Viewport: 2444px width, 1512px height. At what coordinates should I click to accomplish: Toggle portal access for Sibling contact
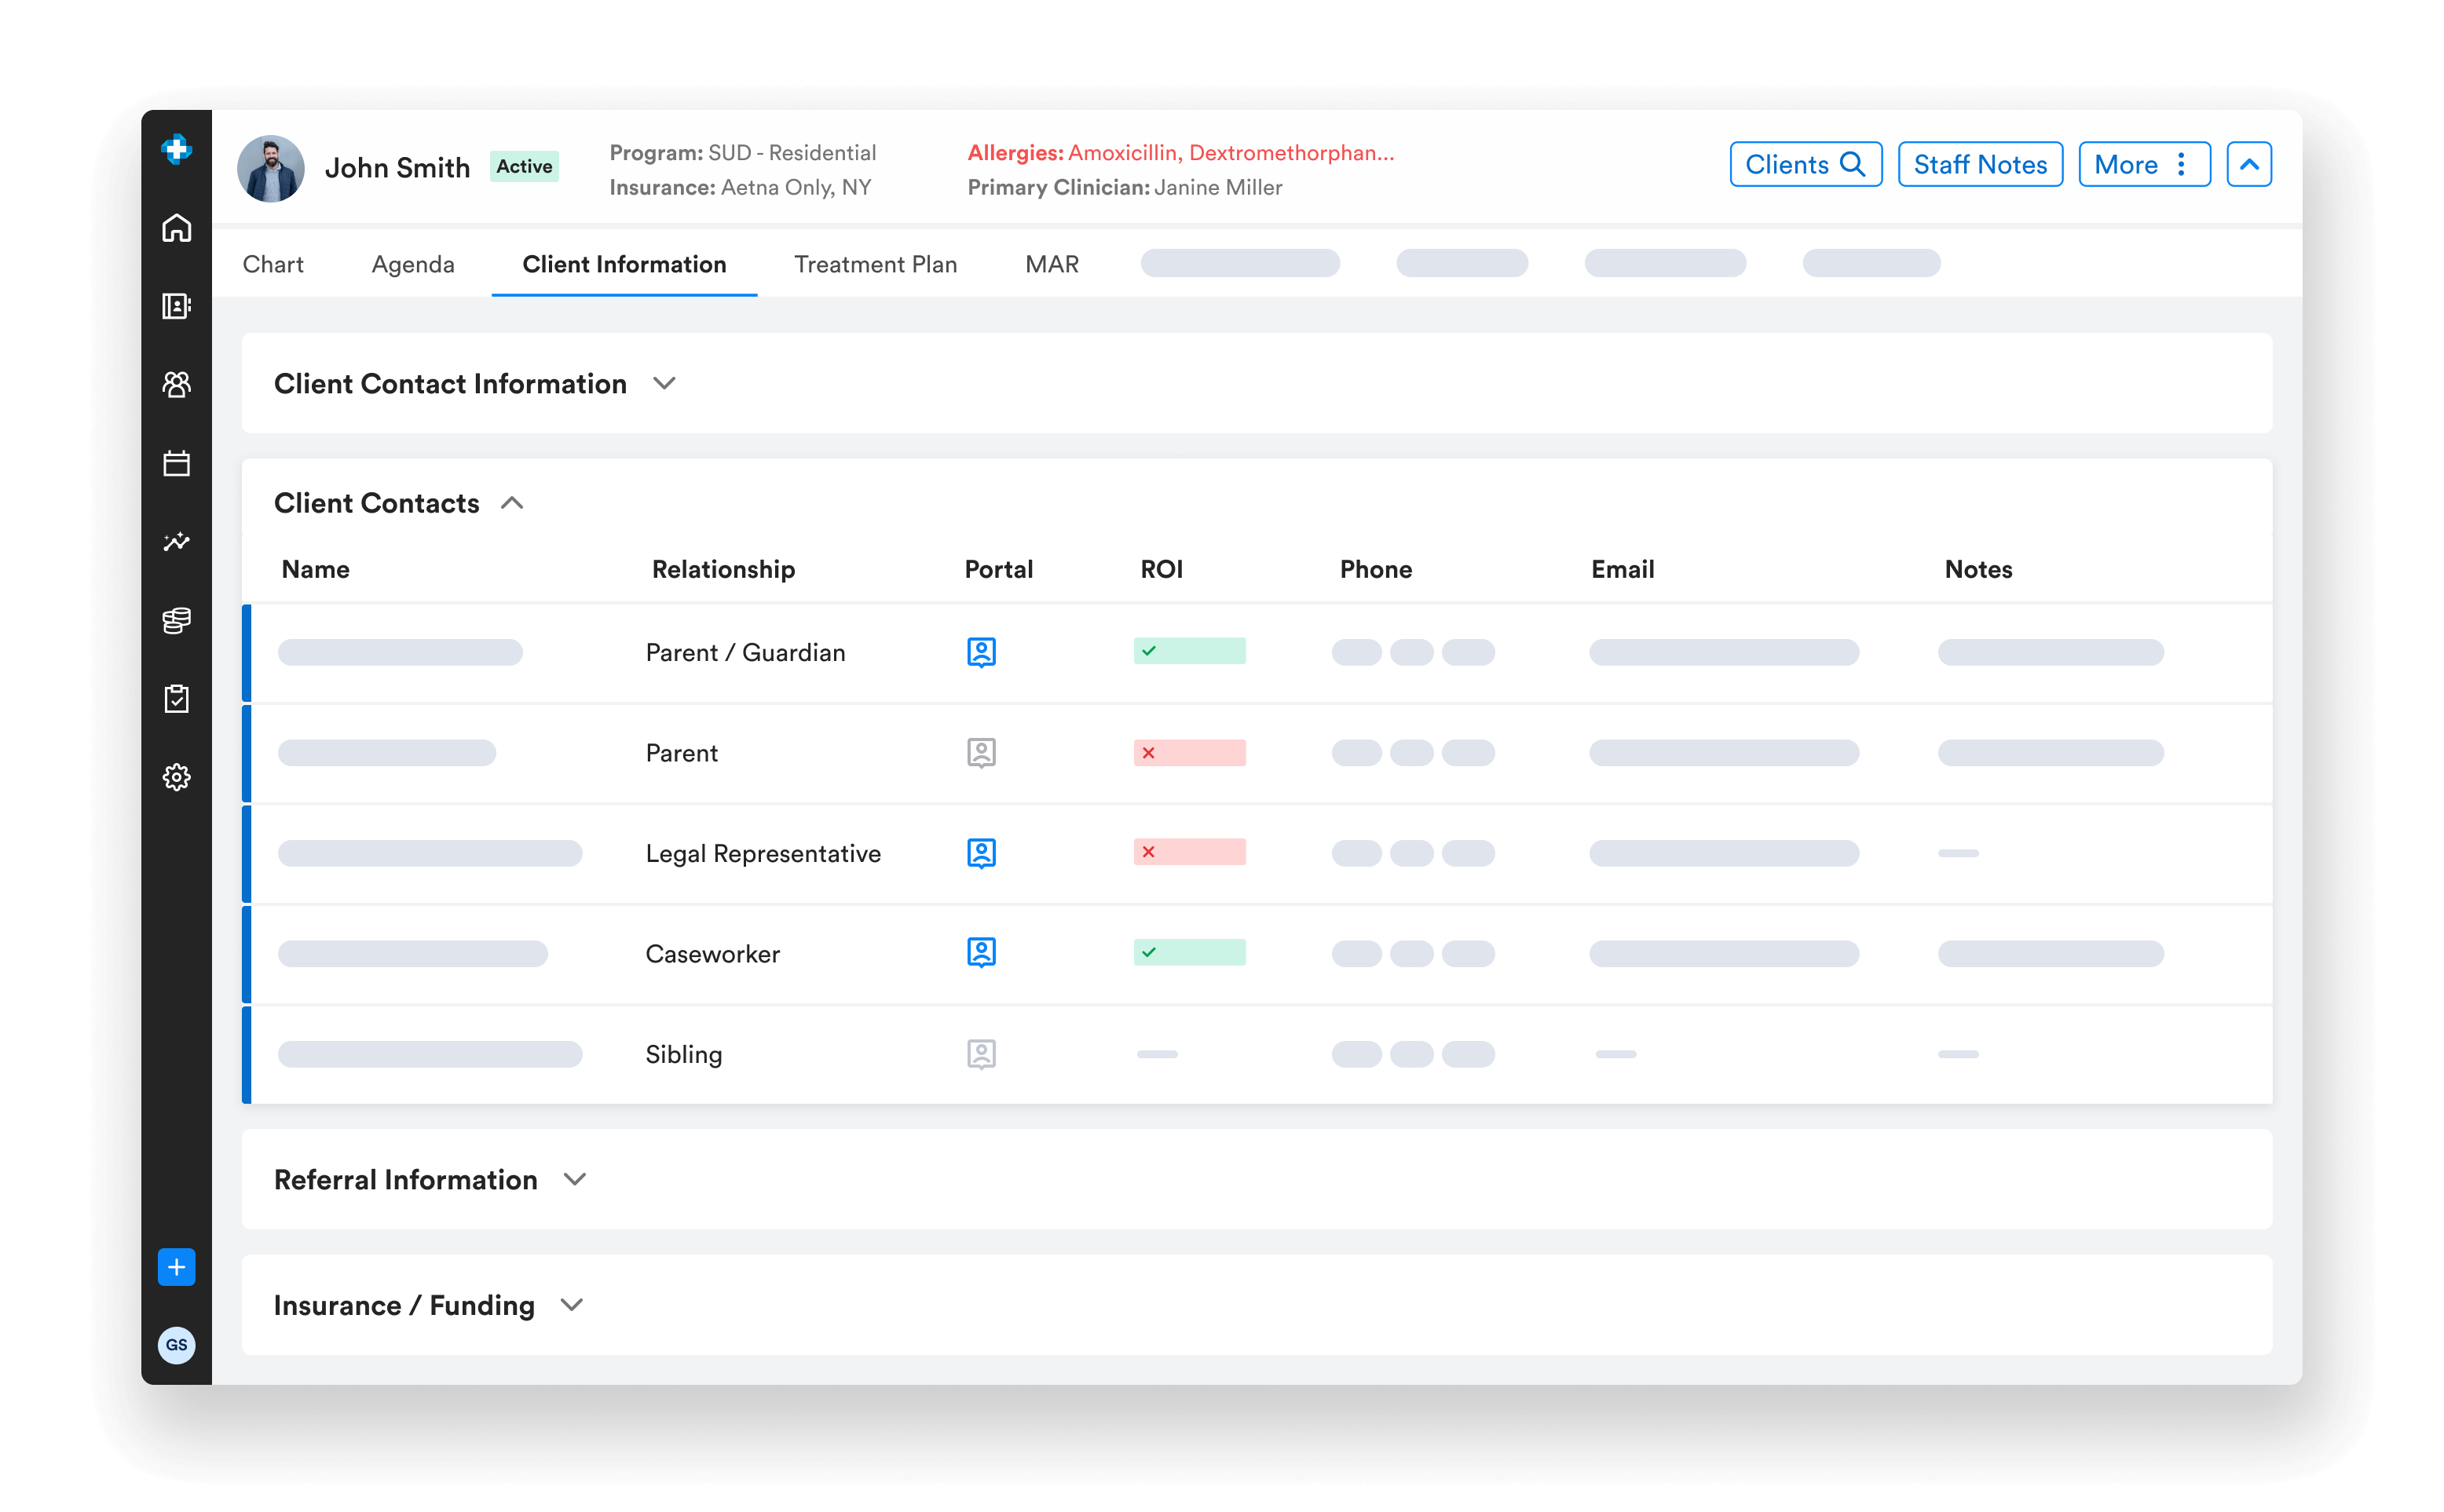(980, 1054)
